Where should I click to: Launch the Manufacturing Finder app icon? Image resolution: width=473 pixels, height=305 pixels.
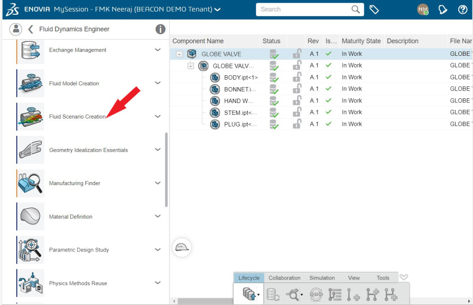tap(30, 183)
